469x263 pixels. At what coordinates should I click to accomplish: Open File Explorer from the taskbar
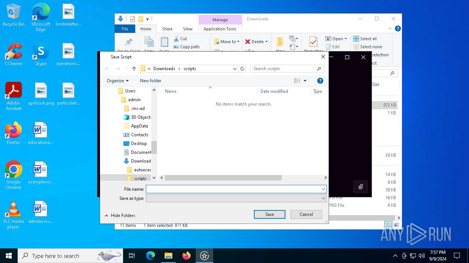[x=168, y=256]
